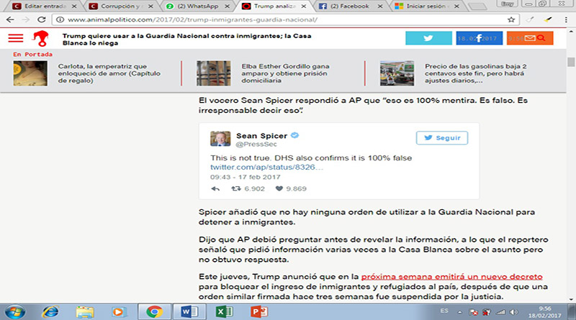Click the page's vertical scrollbar

tap(570, 144)
